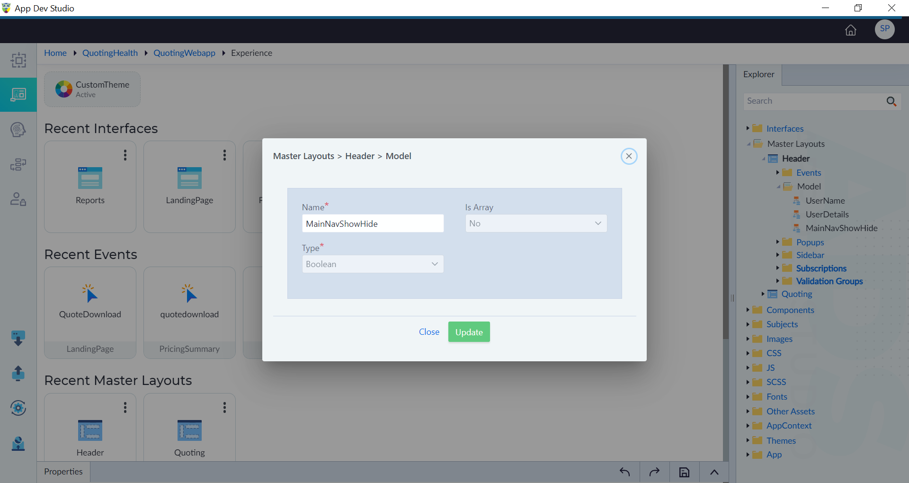The width and height of the screenshot is (909, 483).
Task: Click the CustomTheme active theme card
Action: pyautogui.click(x=92, y=89)
